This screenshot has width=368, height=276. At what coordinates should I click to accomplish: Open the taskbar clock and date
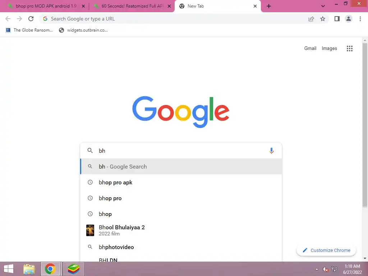pos(352,269)
